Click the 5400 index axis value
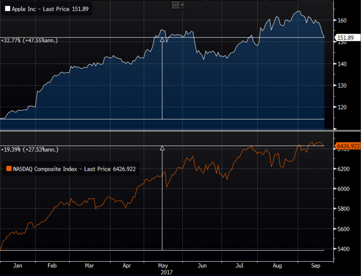 pos(344,249)
